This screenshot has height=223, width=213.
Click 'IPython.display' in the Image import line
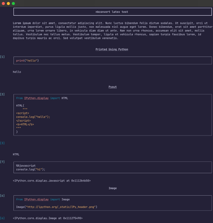point(36,200)
